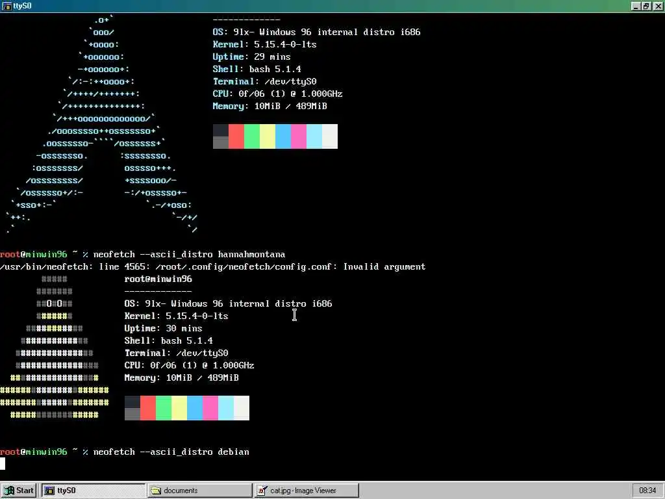665x499 pixels.
Task: Click lower 'Kernel: 5.15.4-0-lts' line
Action: coord(177,316)
